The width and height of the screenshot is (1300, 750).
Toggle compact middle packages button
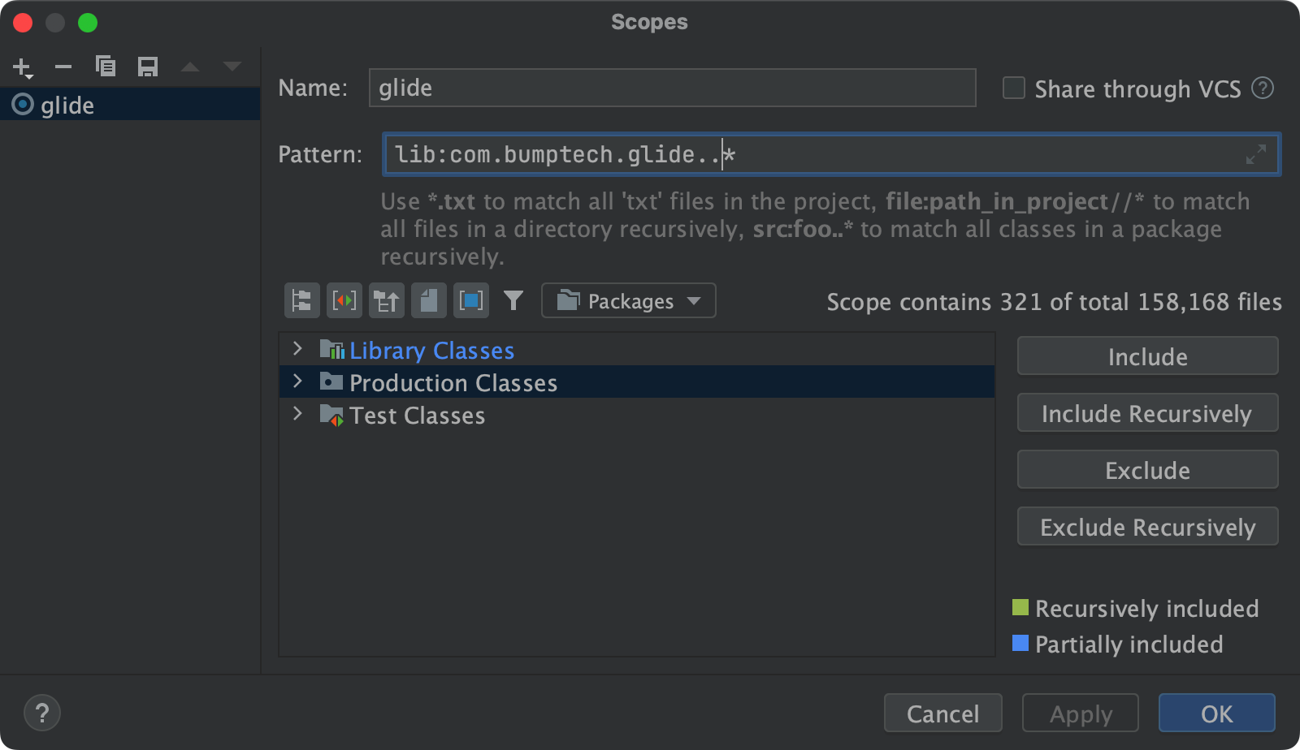[344, 301]
